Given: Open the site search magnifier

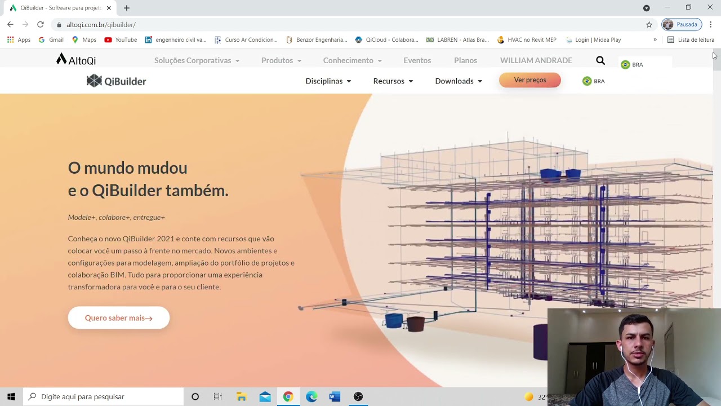Looking at the screenshot, I should pos(600,60).
